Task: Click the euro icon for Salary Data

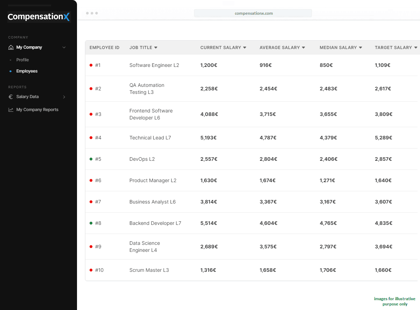Action: pos(11,97)
